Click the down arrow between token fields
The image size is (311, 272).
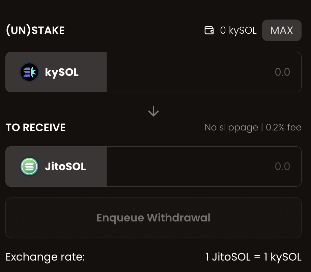tap(153, 111)
